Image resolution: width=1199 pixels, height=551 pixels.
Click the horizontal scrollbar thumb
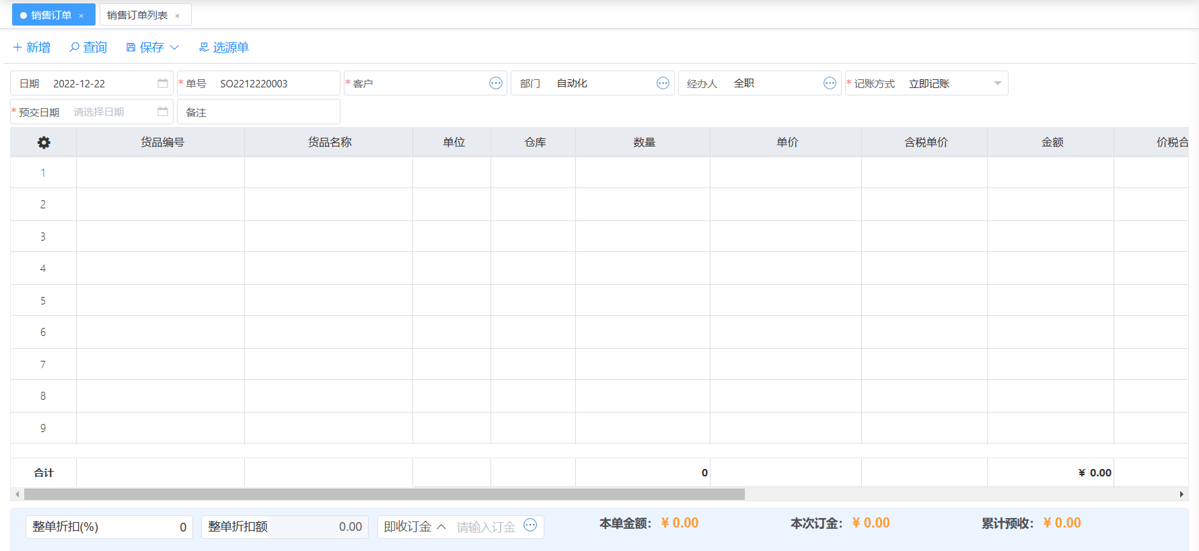coord(384,495)
